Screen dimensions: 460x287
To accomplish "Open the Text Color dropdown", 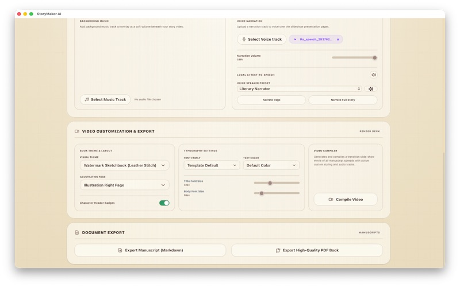I will [x=271, y=165].
